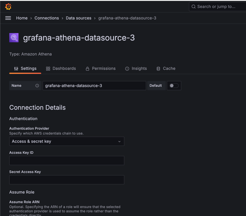Click the Dashboards grid icon
Image resolution: width=246 pixels, height=216 pixels.
pos(48,69)
